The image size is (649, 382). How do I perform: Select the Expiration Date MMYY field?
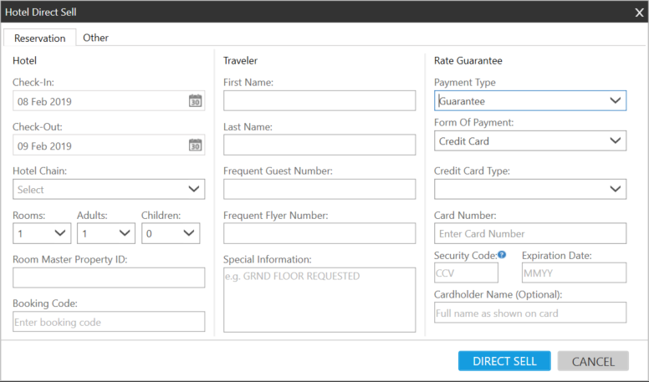click(573, 272)
